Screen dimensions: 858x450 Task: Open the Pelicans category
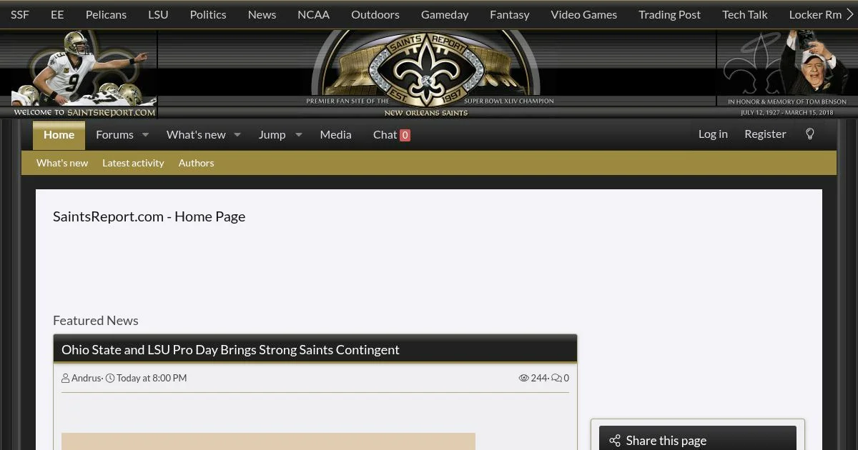pos(106,14)
